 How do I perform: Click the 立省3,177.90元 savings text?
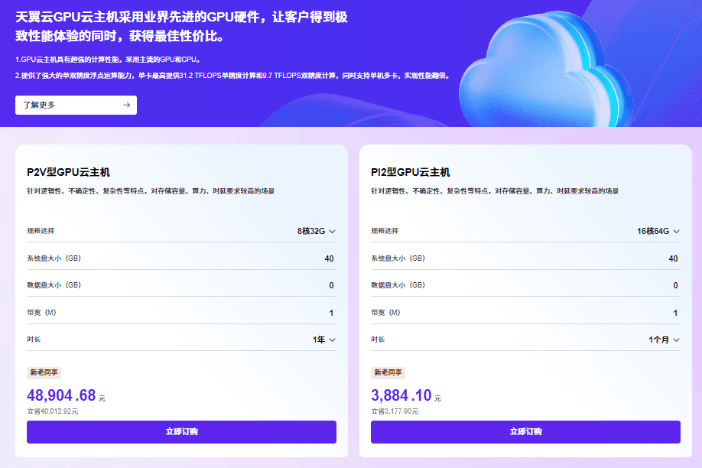tap(395, 411)
